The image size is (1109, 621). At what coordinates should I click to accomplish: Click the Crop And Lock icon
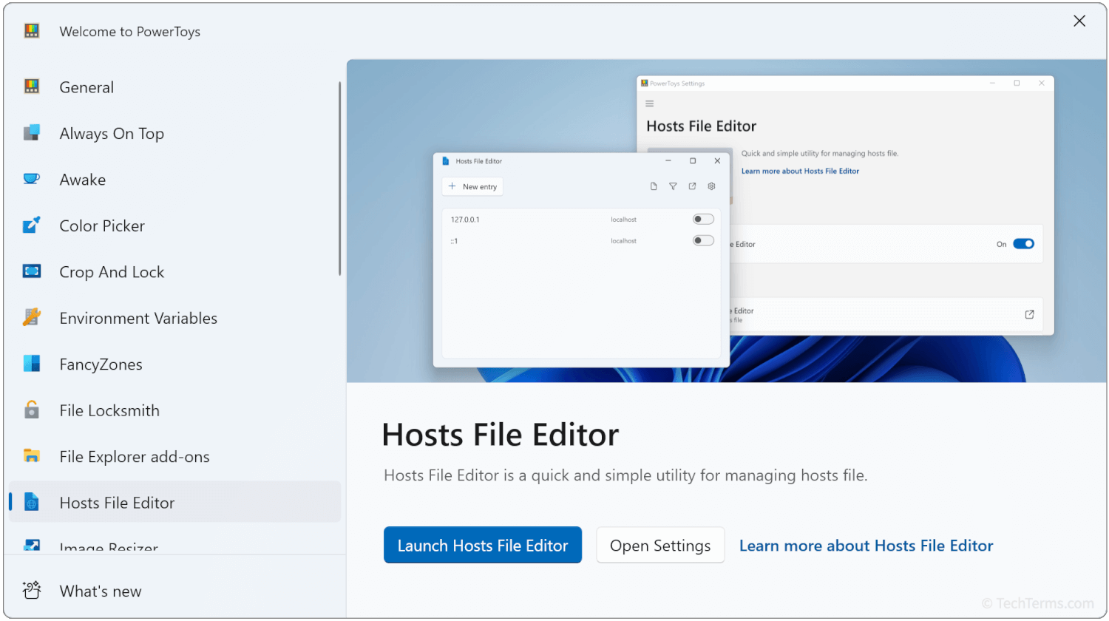tap(31, 271)
